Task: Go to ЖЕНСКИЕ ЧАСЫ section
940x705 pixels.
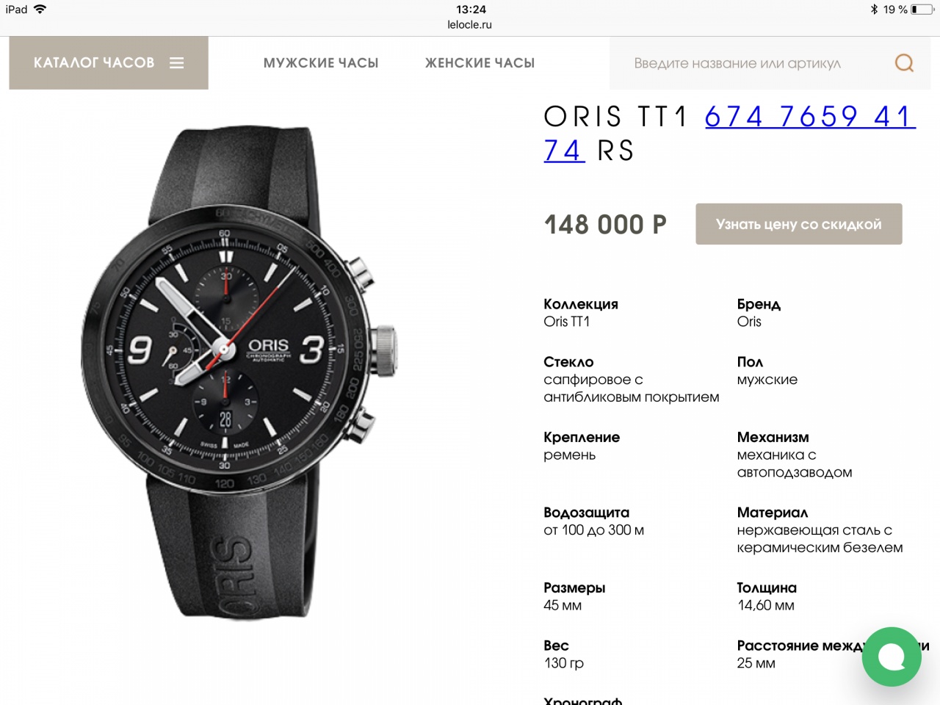Action: pos(480,63)
